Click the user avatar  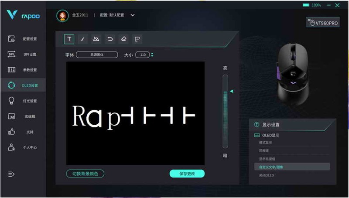coord(62,16)
